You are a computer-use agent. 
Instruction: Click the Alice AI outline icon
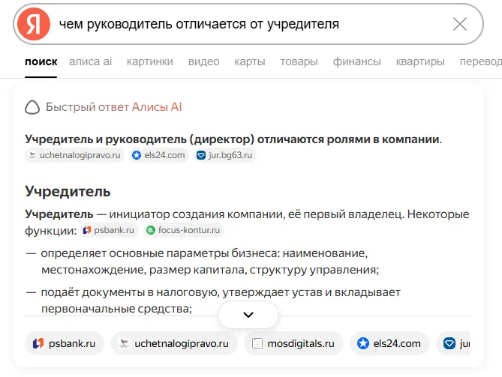(32, 107)
